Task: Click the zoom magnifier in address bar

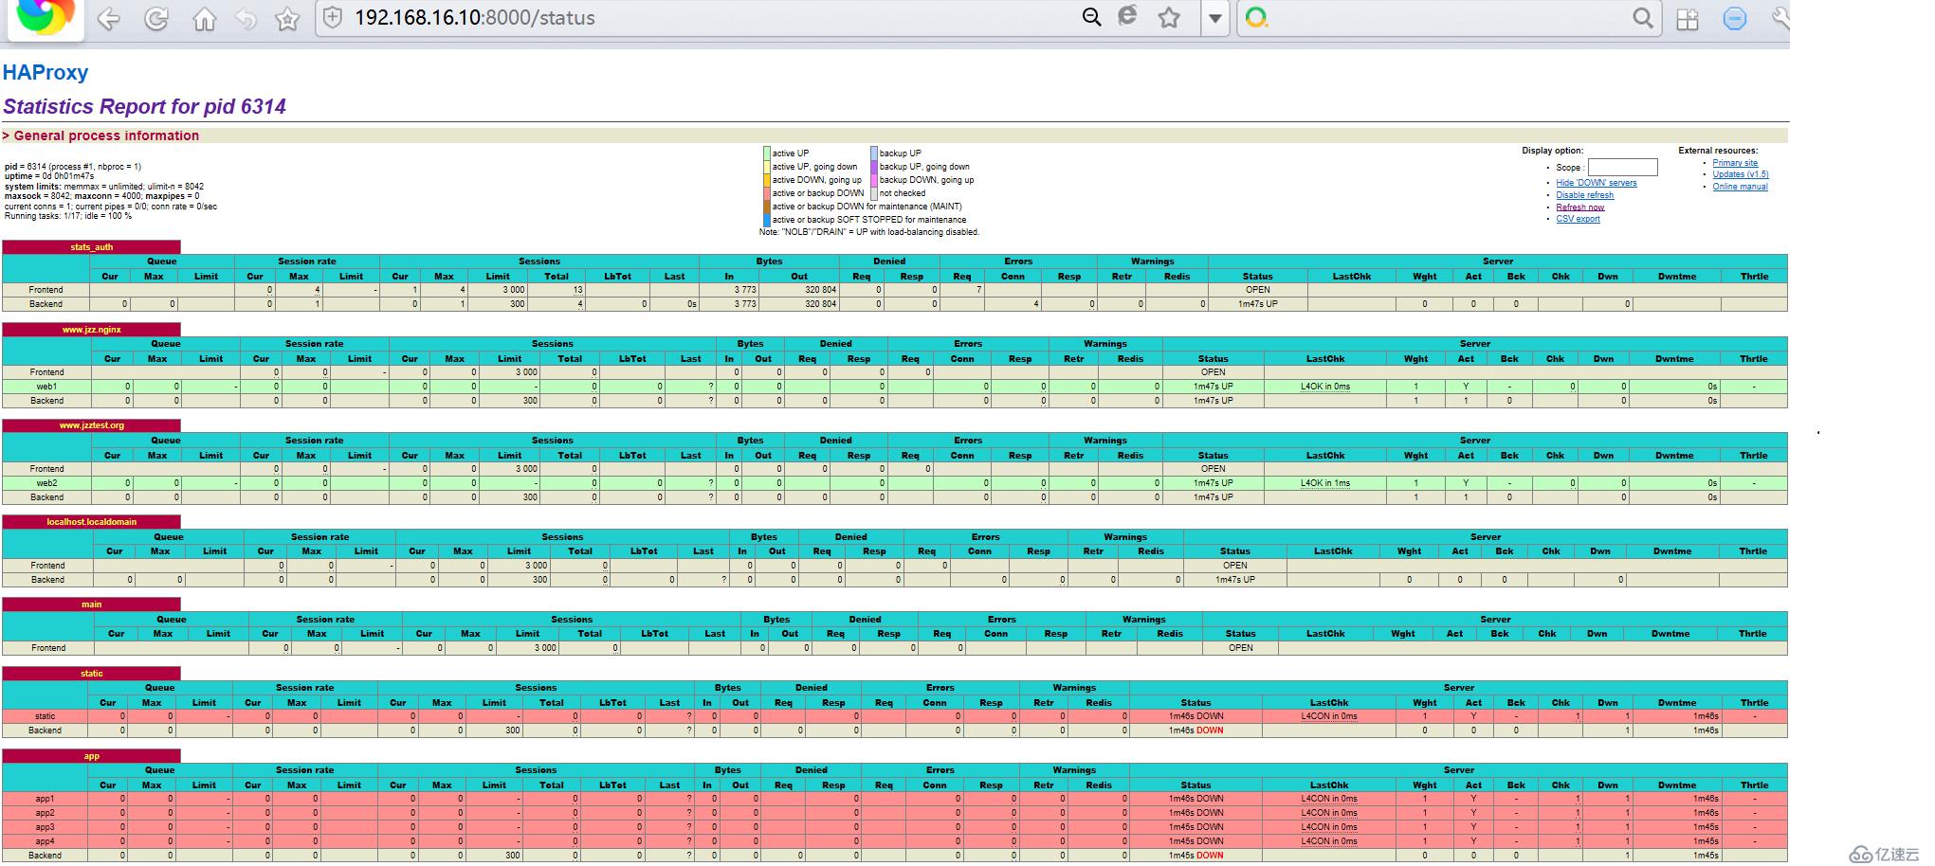Action: (x=1092, y=17)
